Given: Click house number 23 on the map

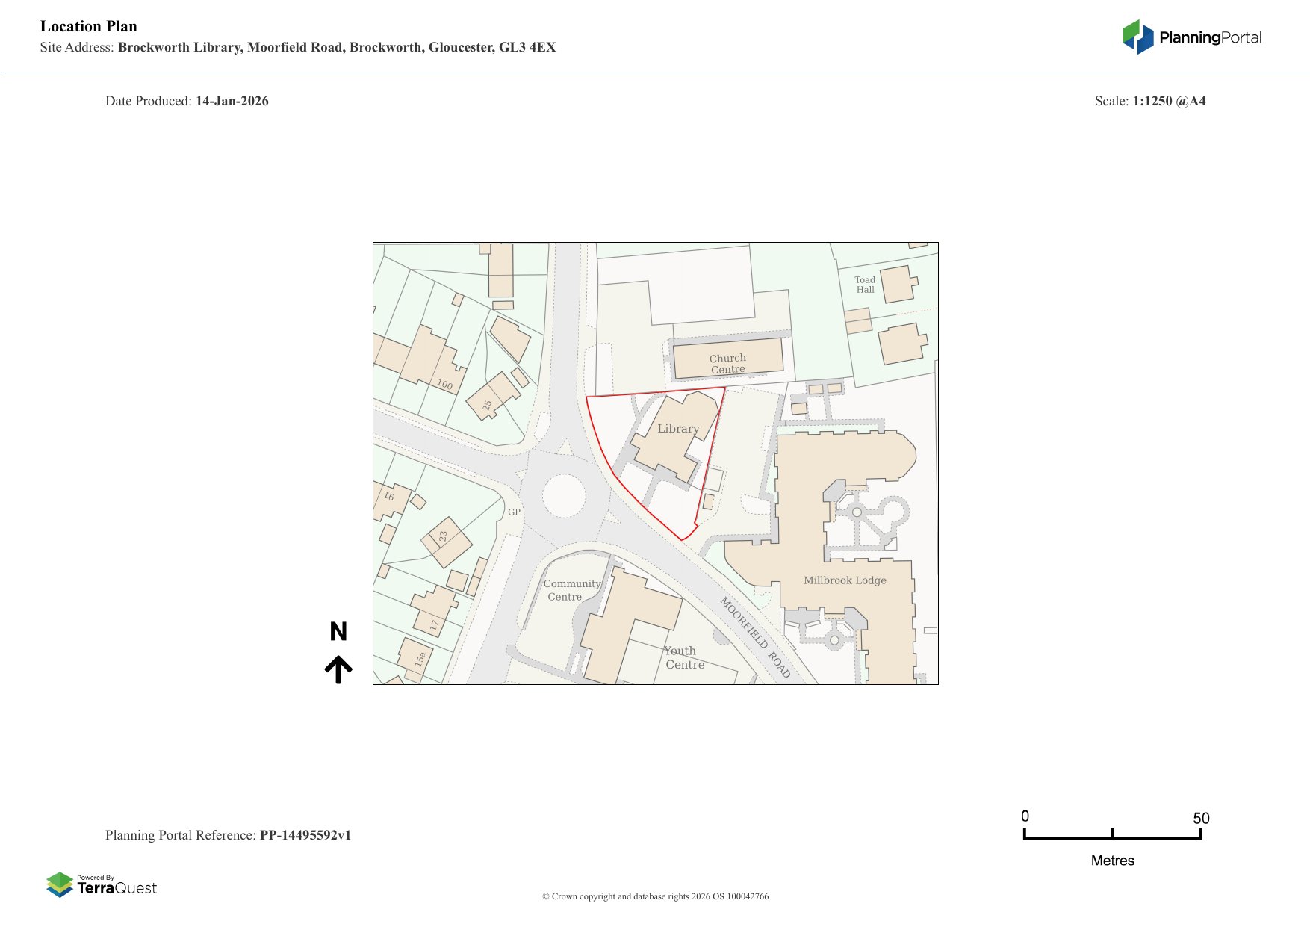Looking at the screenshot, I should [443, 536].
